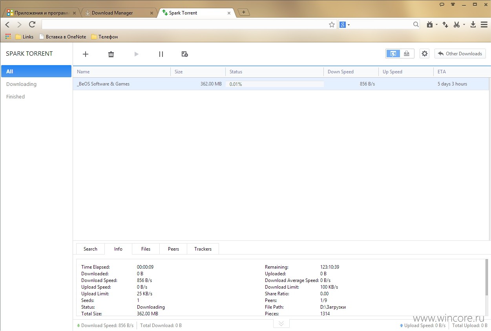Click the 5 days 3 hours ETA cell
This screenshot has height=331, width=491.
452,84
